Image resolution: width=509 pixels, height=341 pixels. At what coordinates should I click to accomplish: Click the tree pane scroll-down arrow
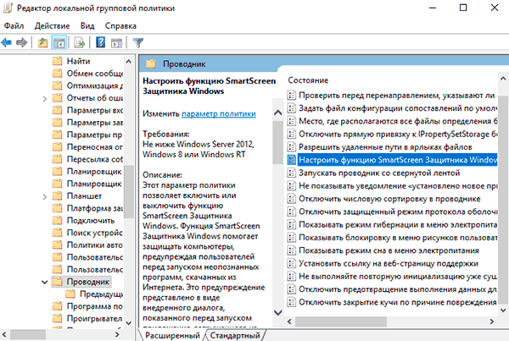[x=129, y=323]
